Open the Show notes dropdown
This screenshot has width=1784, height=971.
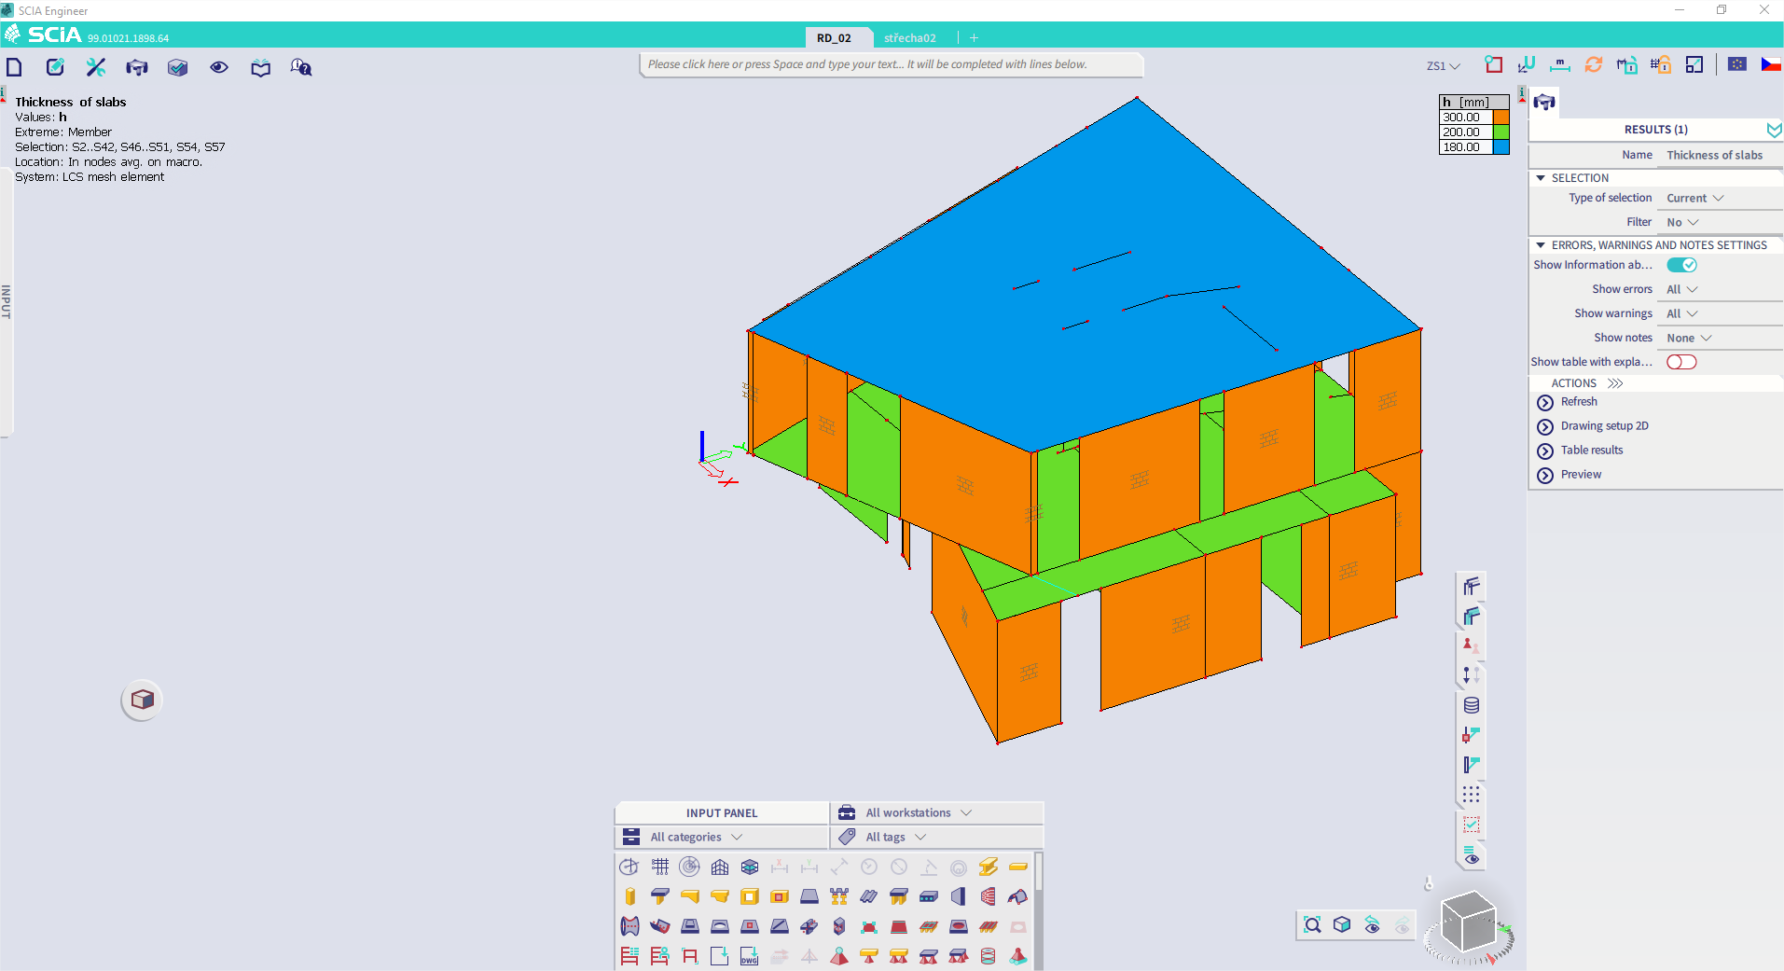tap(1689, 338)
